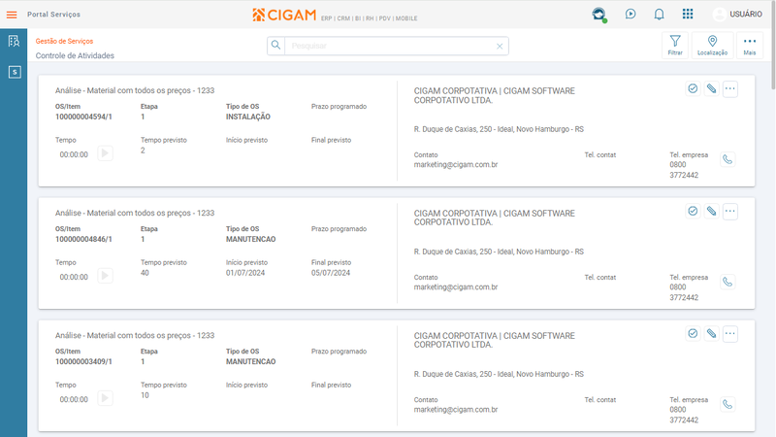Screen dimensions: 776x437
Task: Select OS number 100000004594/1
Action: (x=83, y=117)
